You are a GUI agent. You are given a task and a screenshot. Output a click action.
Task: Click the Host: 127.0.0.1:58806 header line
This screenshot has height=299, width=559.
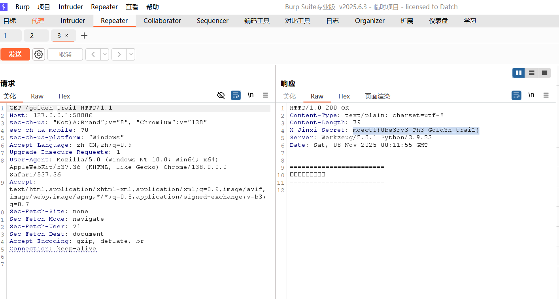click(51, 115)
